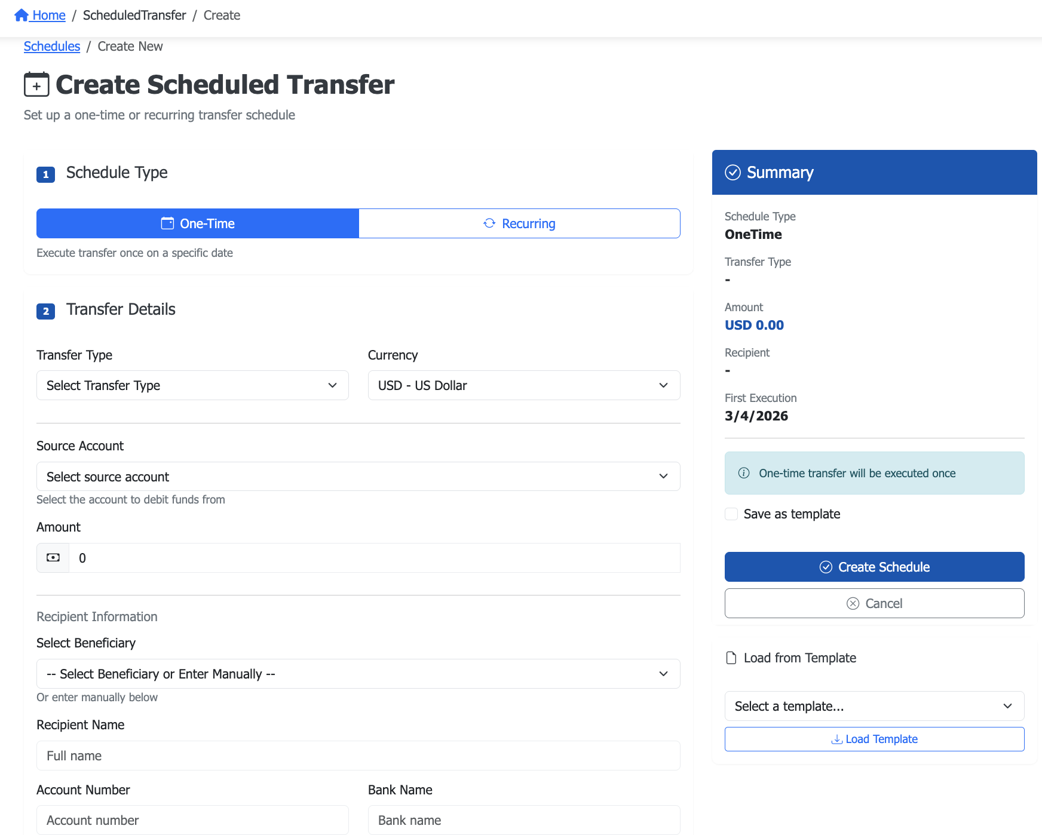Open the Select source account dropdown
Image resolution: width=1042 pixels, height=835 pixels.
click(358, 477)
